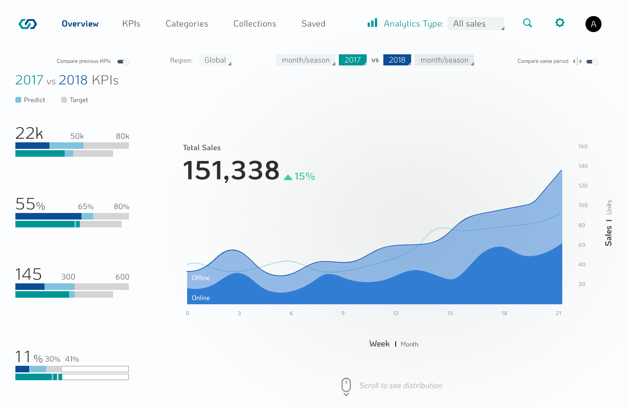Viewport: 628px width, 408px height.
Task: Toggle Compare previous KPIs switch
Action: pos(124,62)
